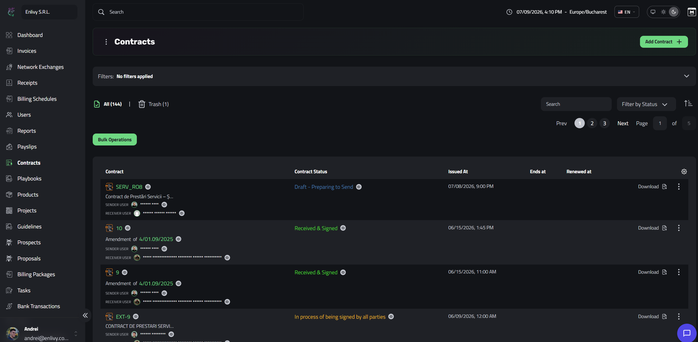Click Bulk Operations button

(115, 140)
